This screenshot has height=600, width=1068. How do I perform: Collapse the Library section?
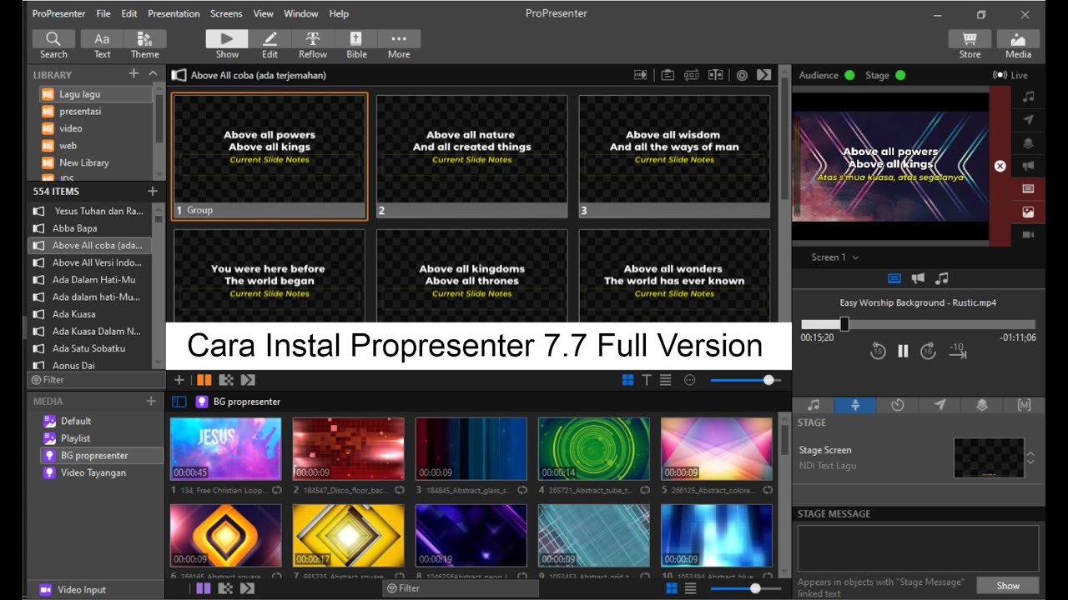(x=153, y=74)
